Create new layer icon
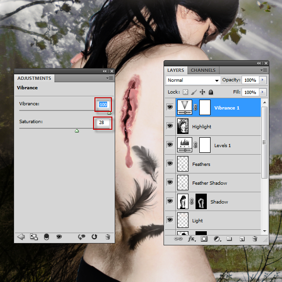 pyautogui.click(x=242, y=239)
